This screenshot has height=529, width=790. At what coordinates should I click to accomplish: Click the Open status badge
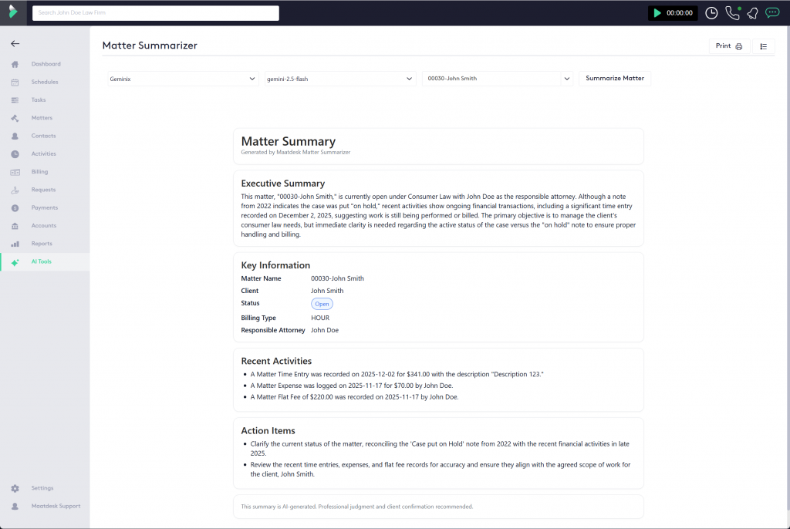click(x=322, y=304)
